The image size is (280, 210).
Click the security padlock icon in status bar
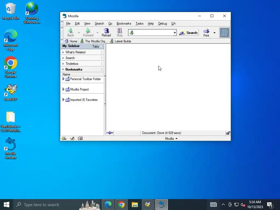coord(228,133)
